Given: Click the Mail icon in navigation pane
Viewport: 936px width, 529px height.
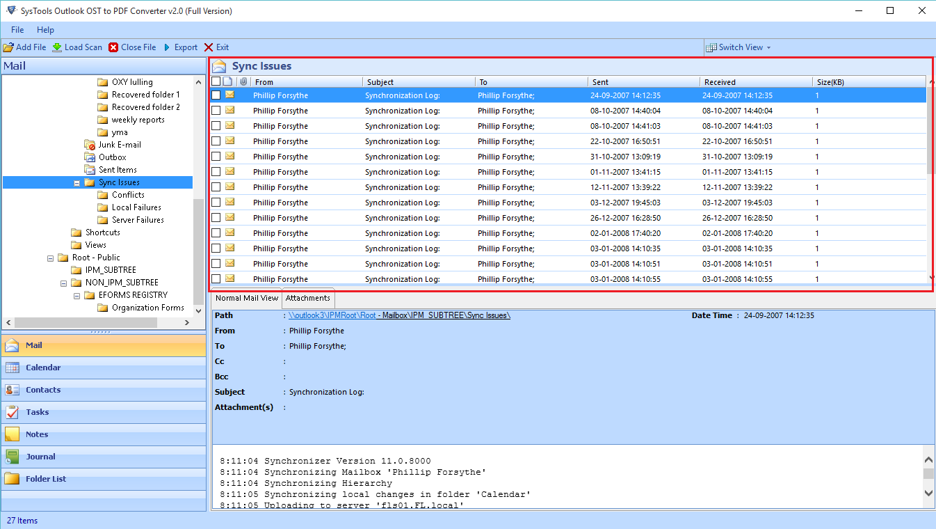Looking at the screenshot, I should (x=13, y=346).
